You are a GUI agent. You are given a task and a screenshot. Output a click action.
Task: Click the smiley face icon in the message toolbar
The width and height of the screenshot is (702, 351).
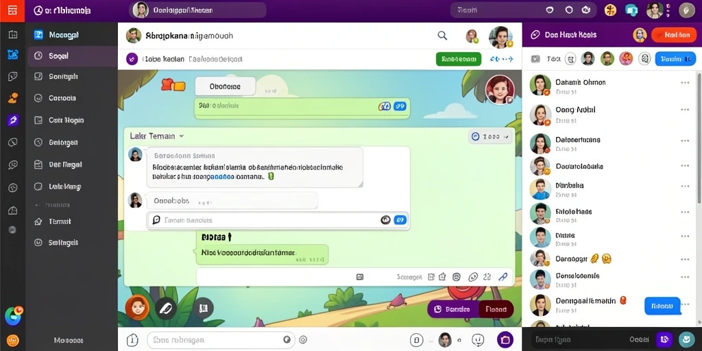pyautogui.click(x=457, y=277)
